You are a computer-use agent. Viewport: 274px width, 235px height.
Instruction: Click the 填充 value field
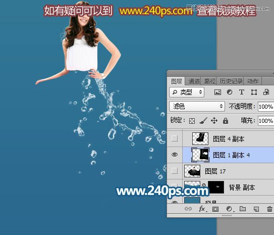(266, 121)
